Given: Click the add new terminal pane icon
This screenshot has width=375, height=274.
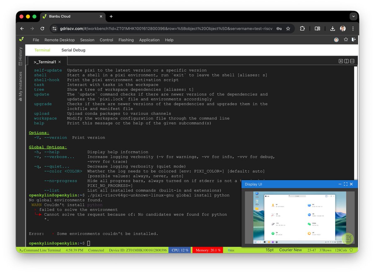Looking at the screenshot, I should pyautogui.click(x=341, y=61).
